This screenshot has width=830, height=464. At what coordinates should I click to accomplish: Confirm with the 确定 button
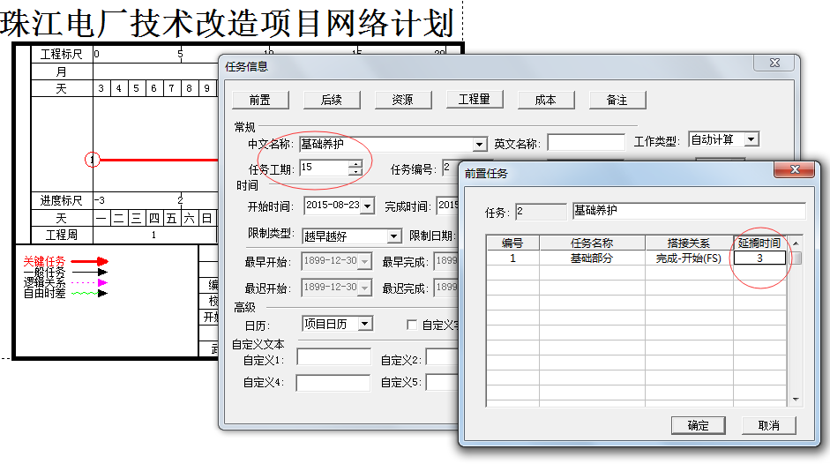[x=699, y=425]
